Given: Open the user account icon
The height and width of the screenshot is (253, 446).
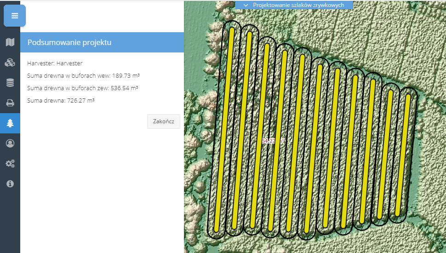Looking at the screenshot, I should pos(10,143).
